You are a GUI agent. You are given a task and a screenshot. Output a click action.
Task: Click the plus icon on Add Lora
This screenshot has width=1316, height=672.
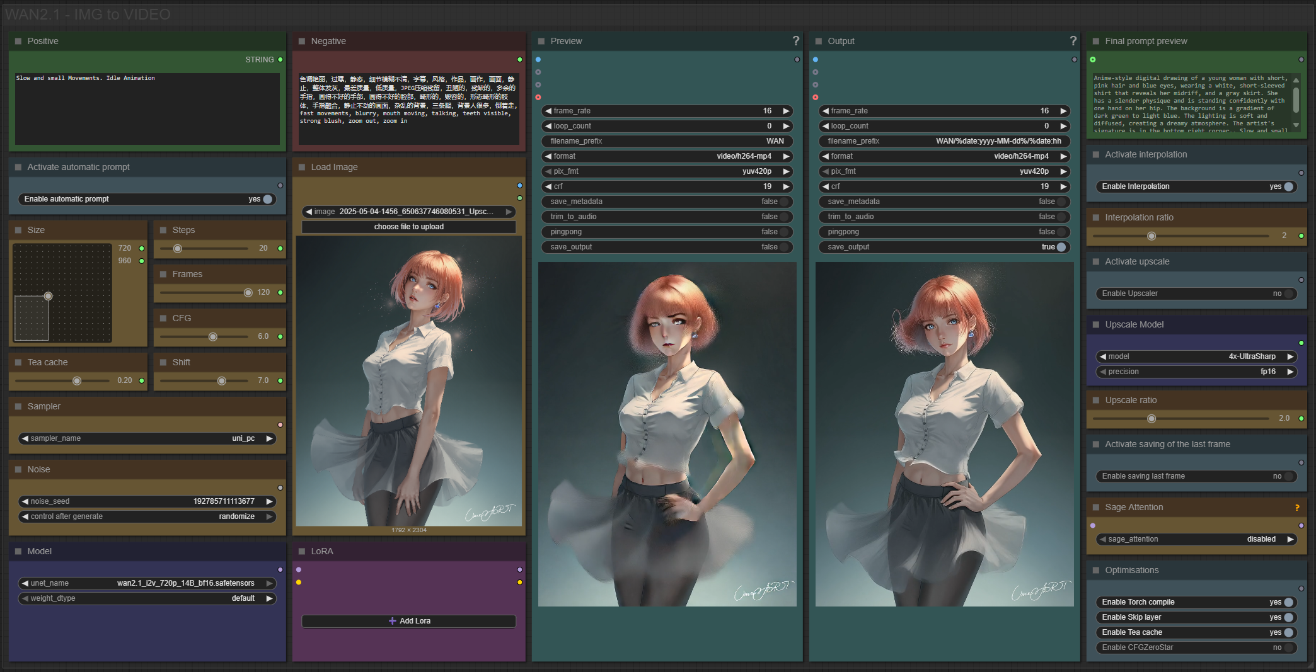point(392,621)
